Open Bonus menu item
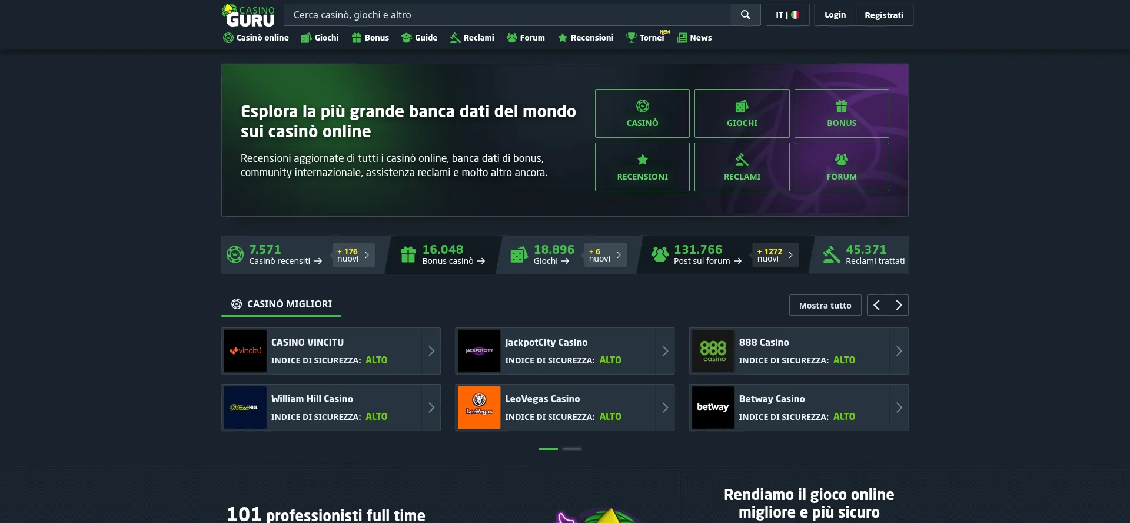This screenshot has height=523, width=1130. (x=370, y=38)
